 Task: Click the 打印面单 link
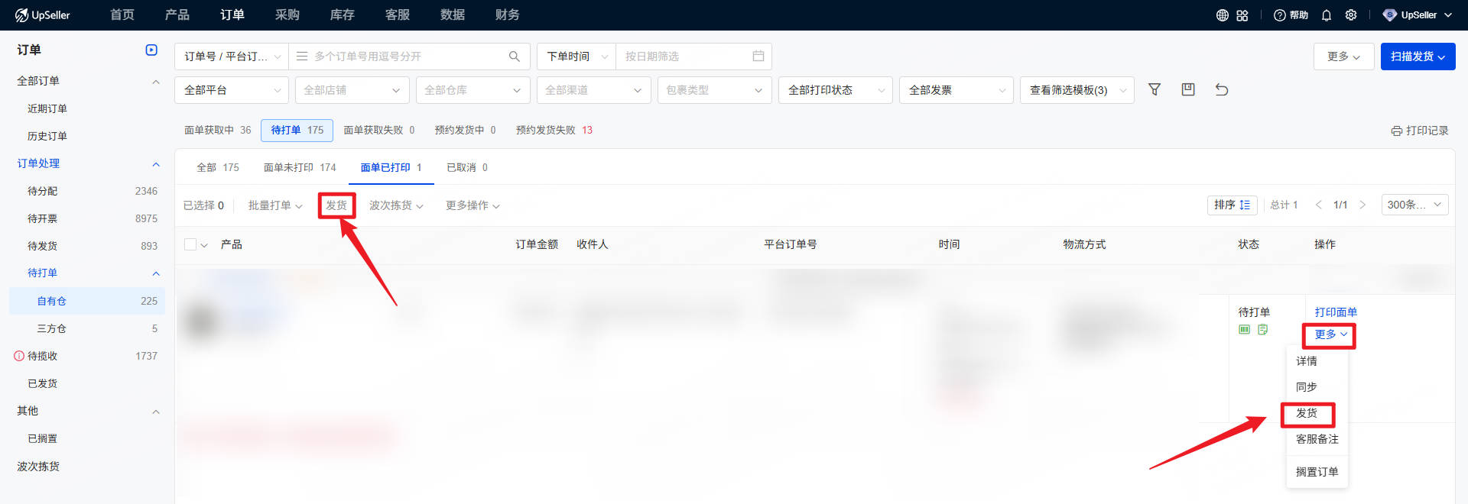[1336, 312]
